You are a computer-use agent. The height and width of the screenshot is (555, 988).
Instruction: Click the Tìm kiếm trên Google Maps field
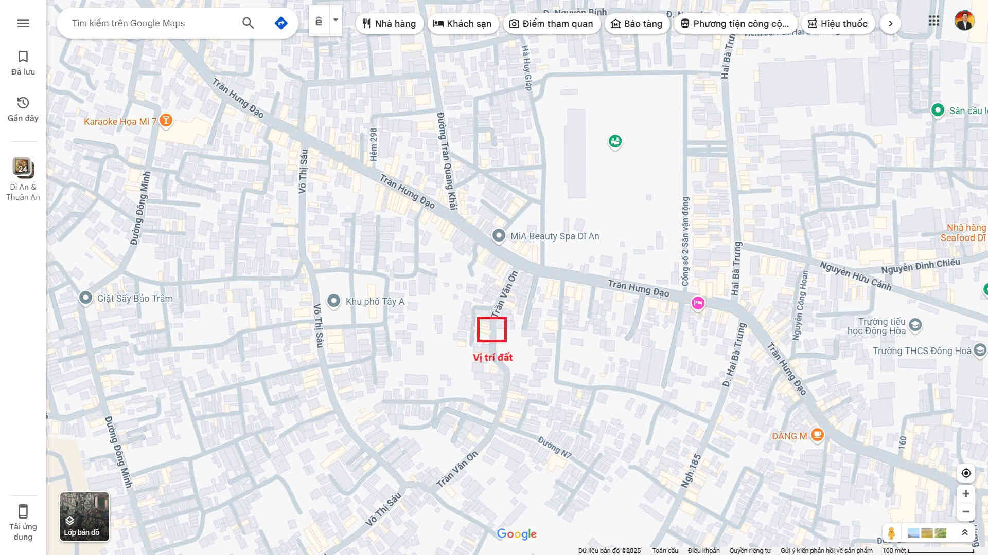click(x=152, y=23)
